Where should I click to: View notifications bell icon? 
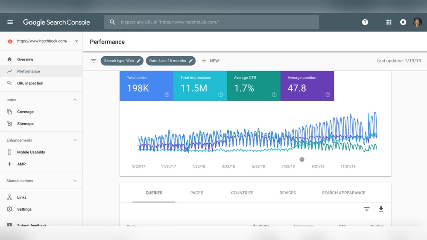pyautogui.click(x=403, y=22)
